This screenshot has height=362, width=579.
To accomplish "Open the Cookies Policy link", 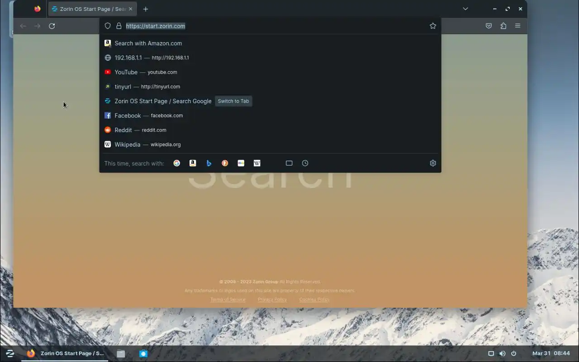I will (x=314, y=300).
